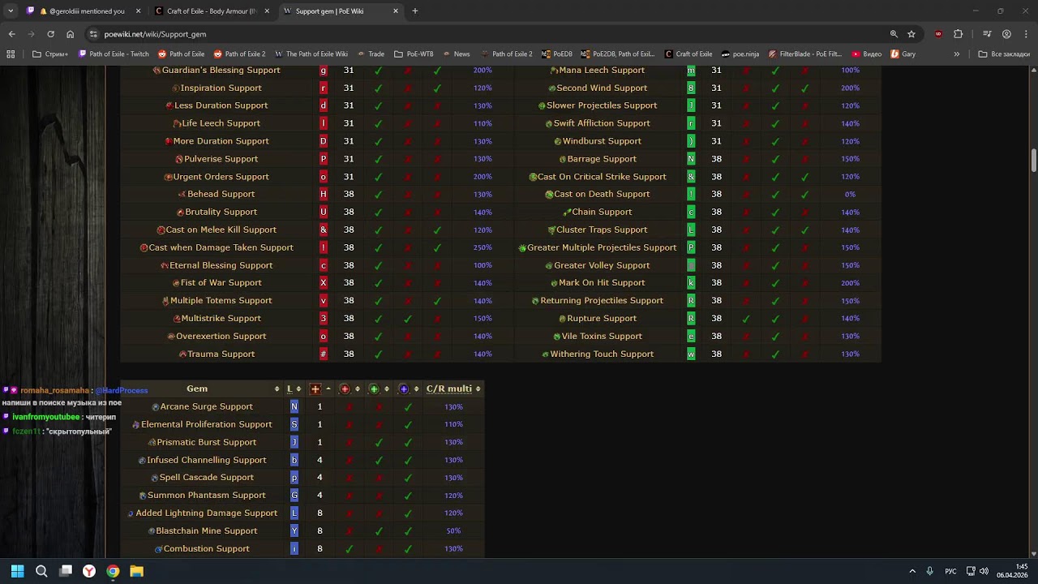The height and width of the screenshot is (584, 1038).
Task: Open The Path of Exile Wiki bookmark
Action: click(311, 54)
